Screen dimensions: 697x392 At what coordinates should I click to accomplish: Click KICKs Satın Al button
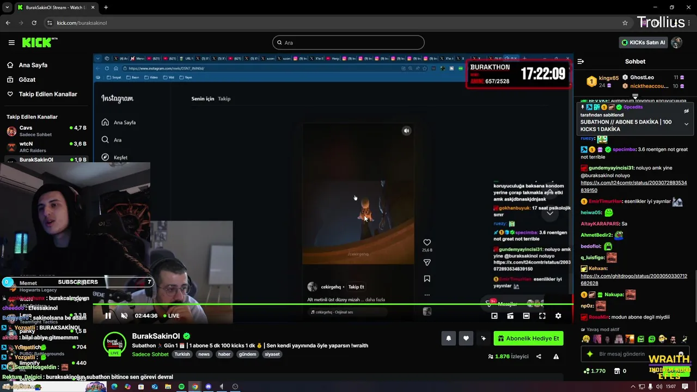pyautogui.click(x=643, y=42)
